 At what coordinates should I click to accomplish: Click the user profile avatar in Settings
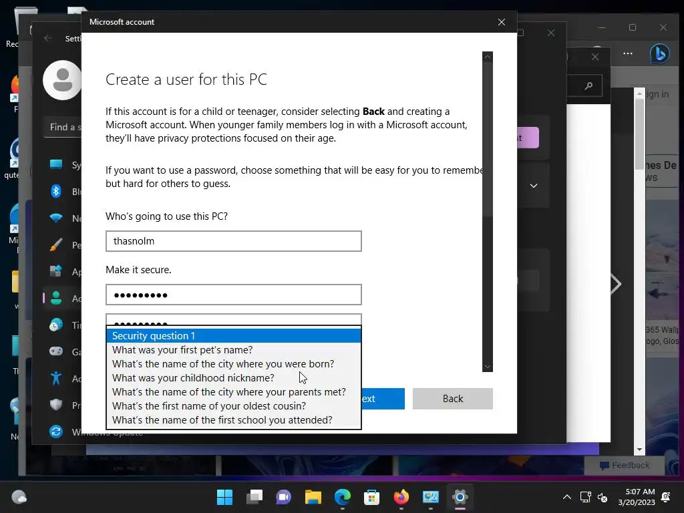[x=62, y=80]
